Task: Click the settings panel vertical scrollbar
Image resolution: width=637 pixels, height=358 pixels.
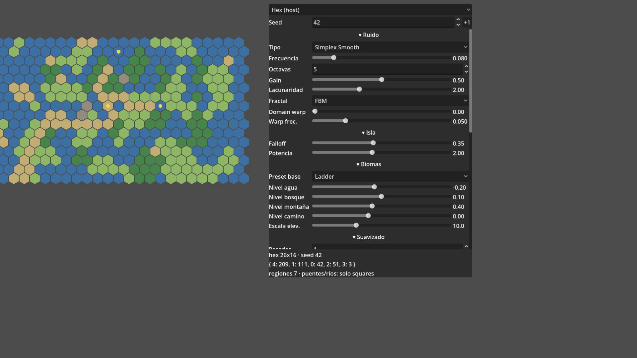Action: (x=470, y=81)
